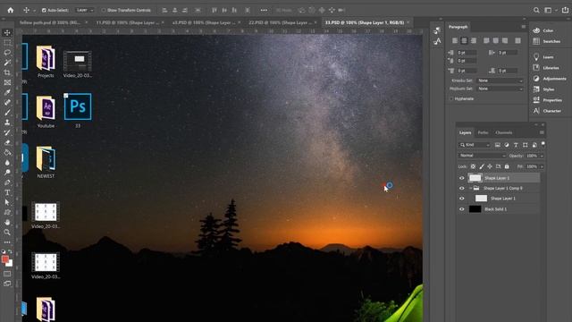Switch to the Channels tab
Screen dimensions: 572x322
pyautogui.click(x=504, y=132)
